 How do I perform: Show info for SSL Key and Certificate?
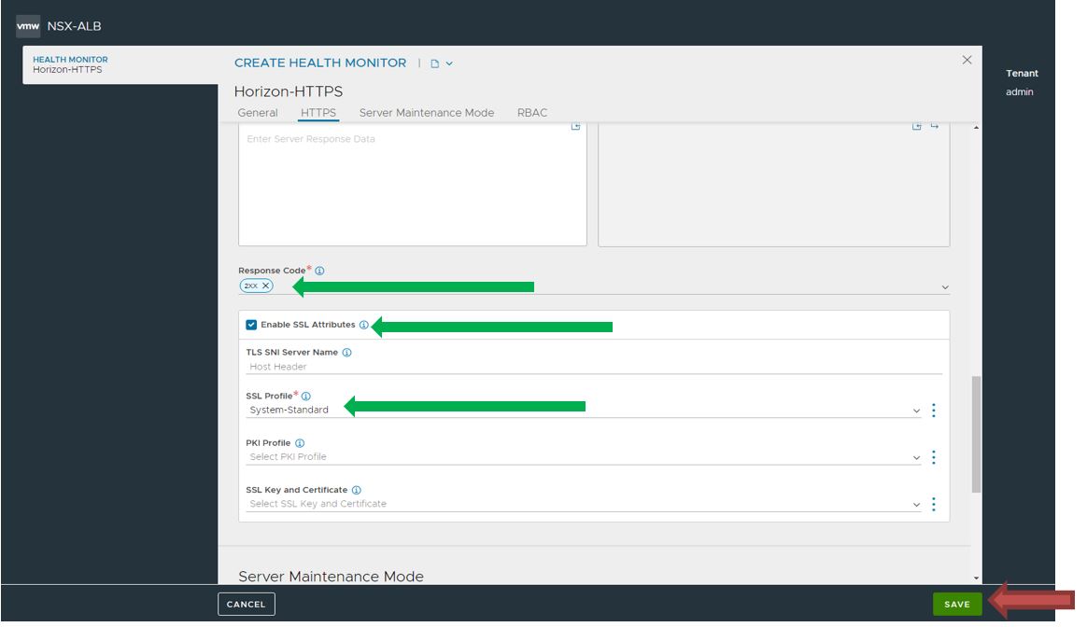click(357, 490)
